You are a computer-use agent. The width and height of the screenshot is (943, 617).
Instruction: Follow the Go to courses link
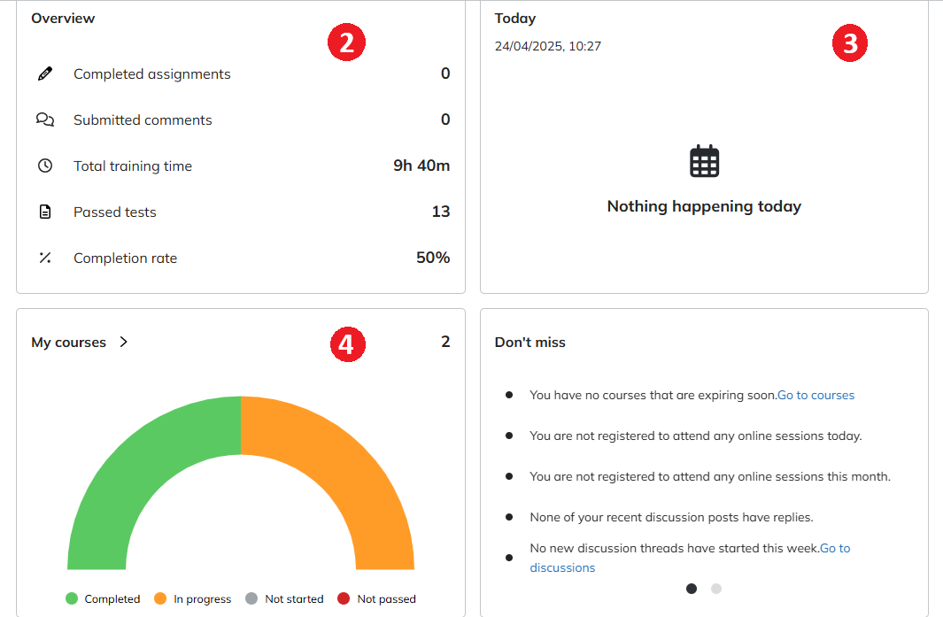pyautogui.click(x=815, y=396)
